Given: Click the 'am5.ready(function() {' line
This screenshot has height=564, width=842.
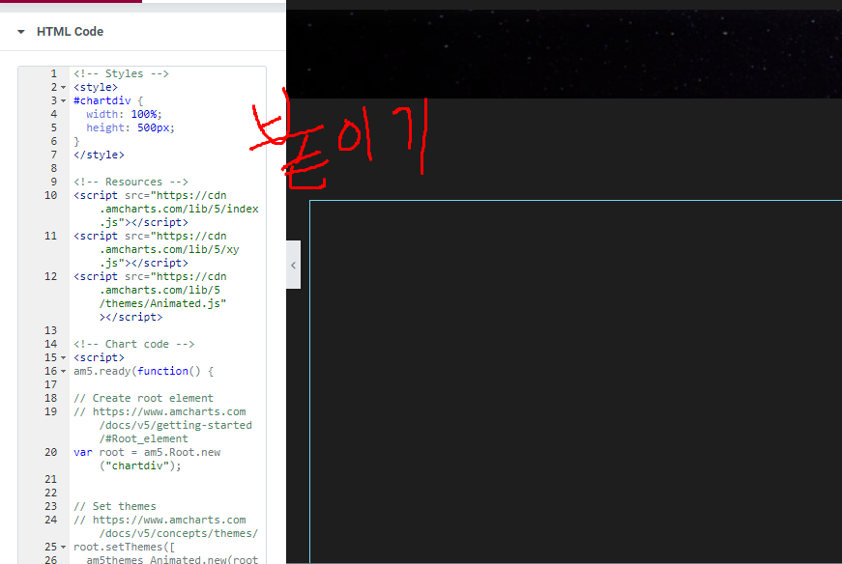Looking at the screenshot, I should pyautogui.click(x=143, y=371).
